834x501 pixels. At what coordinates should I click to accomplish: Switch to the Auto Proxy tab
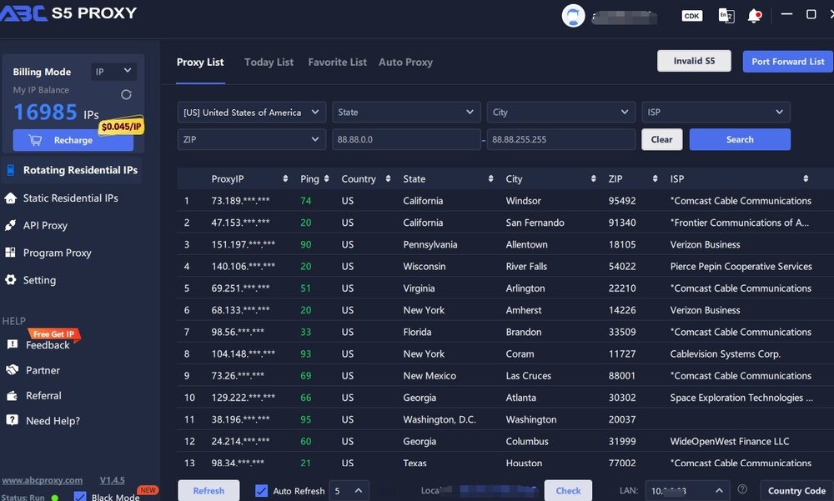click(x=405, y=63)
